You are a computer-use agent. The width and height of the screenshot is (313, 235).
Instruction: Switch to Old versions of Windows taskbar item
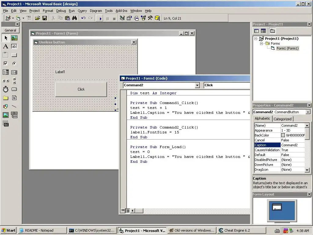pos(192,230)
